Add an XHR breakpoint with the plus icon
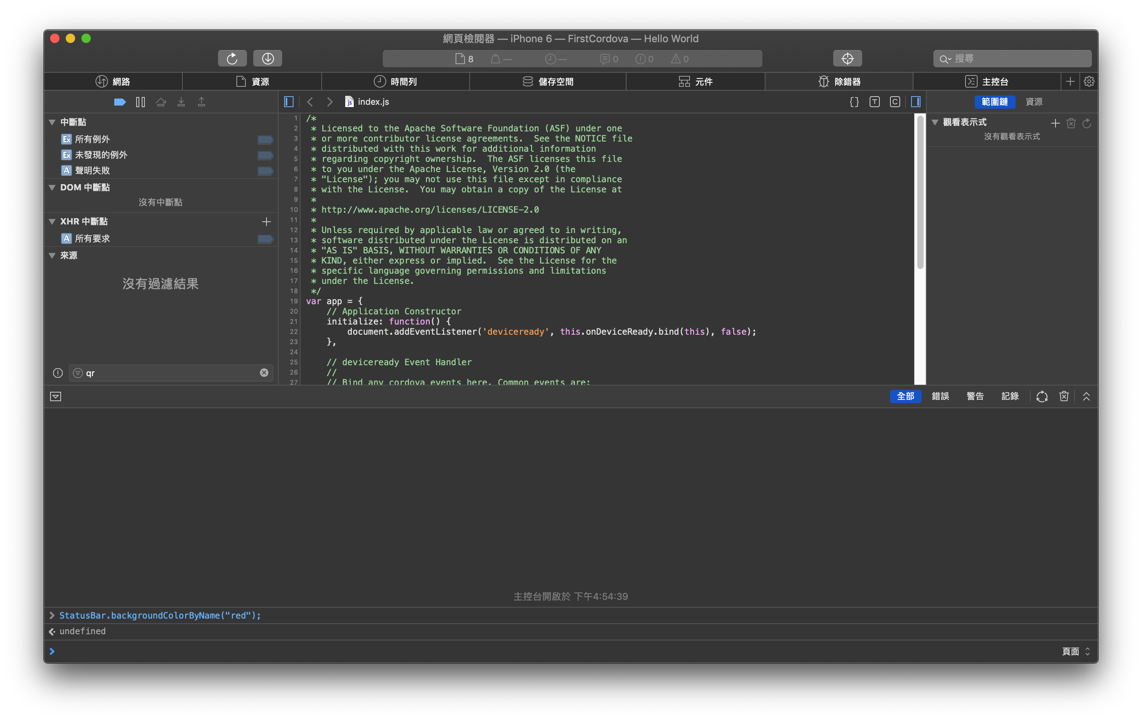Image resolution: width=1142 pixels, height=721 pixels. [x=266, y=221]
